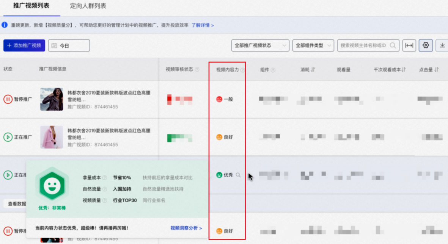This screenshot has width=448, height=244.
Task: Click the help icon next to 视频内容力
Action: coord(242,70)
